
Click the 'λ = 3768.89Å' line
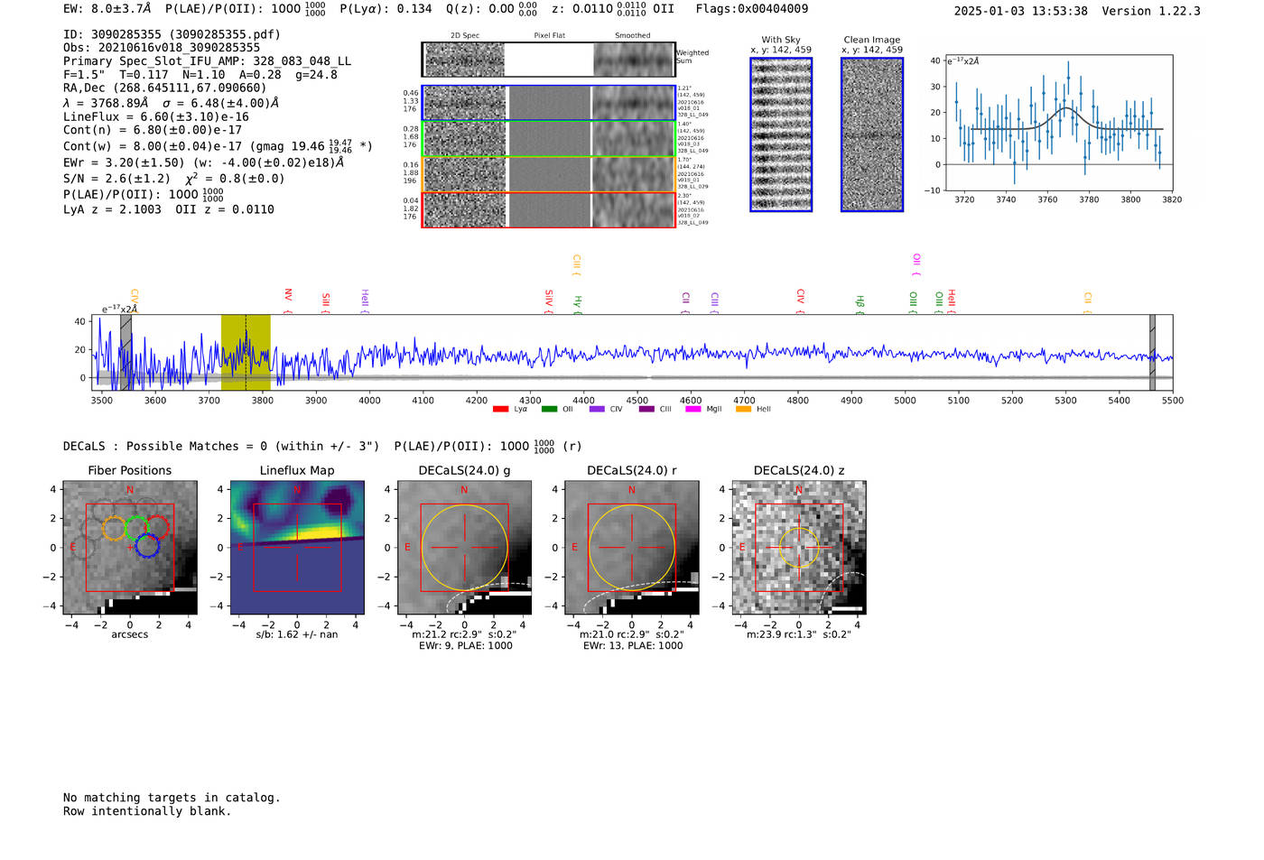point(171,103)
